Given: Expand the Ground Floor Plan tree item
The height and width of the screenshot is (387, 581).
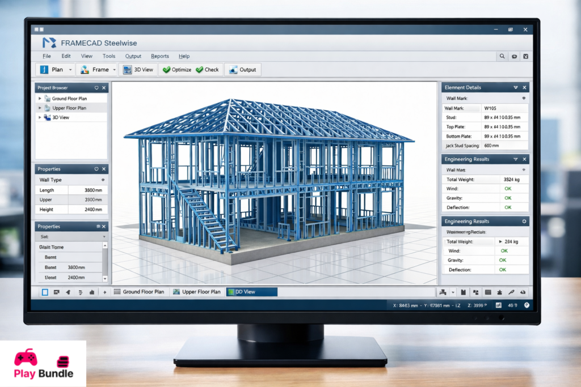Looking at the screenshot, I should [x=39, y=98].
